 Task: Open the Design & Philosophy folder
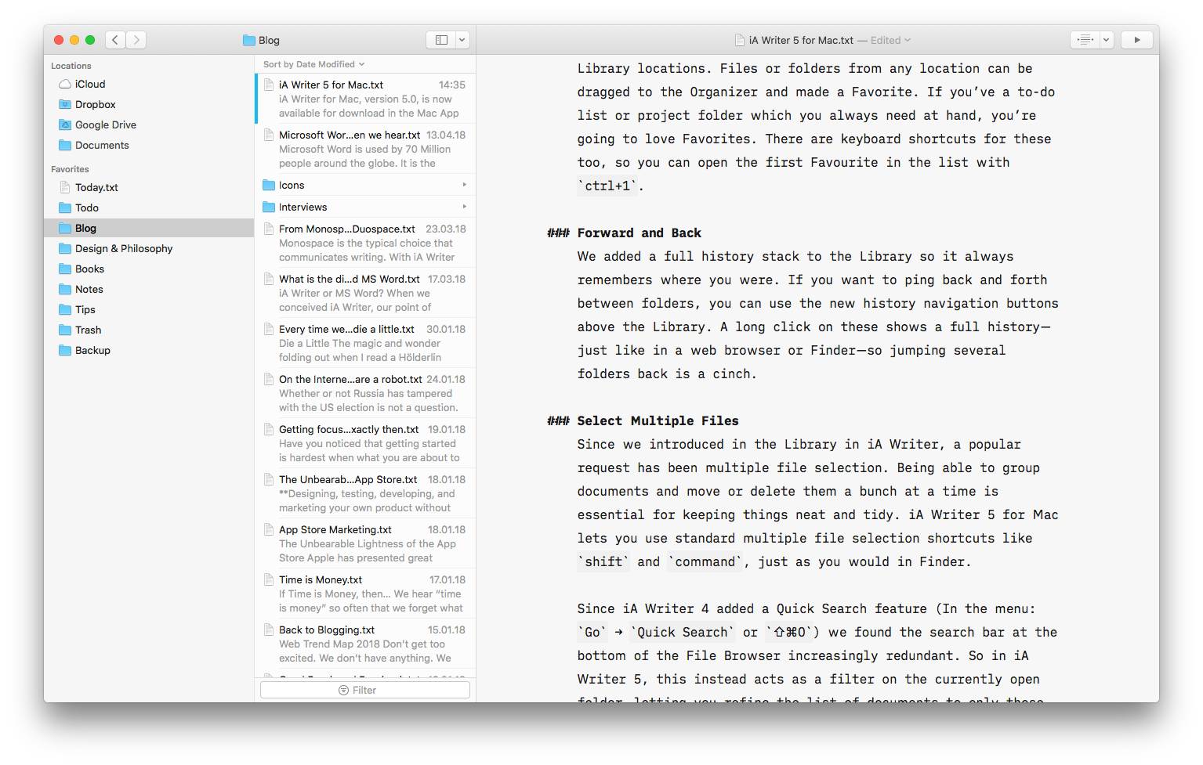(123, 248)
